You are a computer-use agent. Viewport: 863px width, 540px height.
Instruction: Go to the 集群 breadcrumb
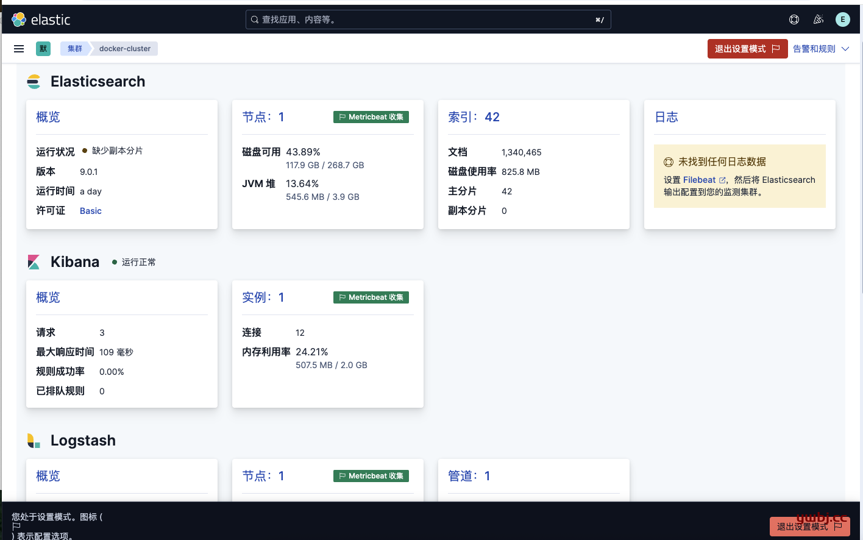(75, 49)
